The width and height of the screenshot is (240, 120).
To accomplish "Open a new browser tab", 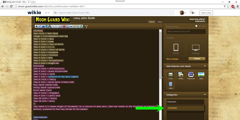I will 33,2.
